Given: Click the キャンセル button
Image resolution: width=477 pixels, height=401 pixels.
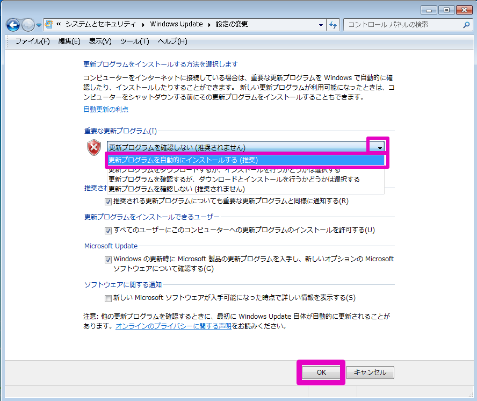Looking at the screenshot, I should point(370,373).
